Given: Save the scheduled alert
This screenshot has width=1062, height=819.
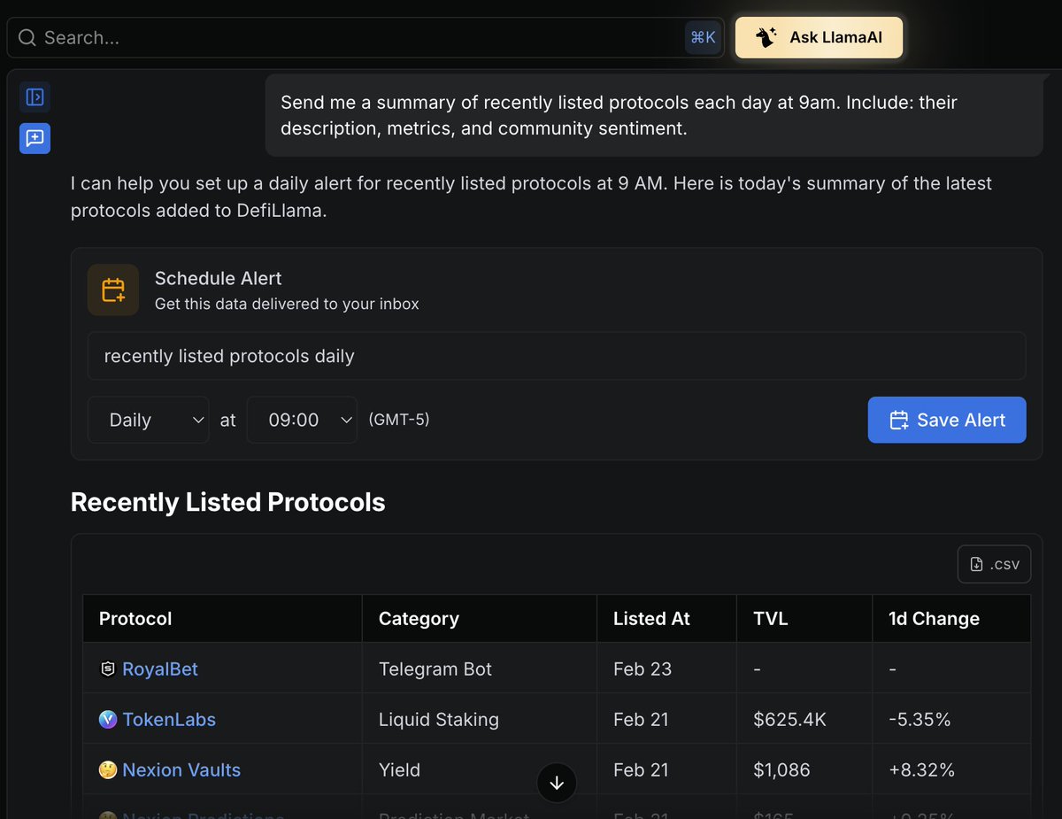Looking at the screenshot, I should [x=947, y=420].
